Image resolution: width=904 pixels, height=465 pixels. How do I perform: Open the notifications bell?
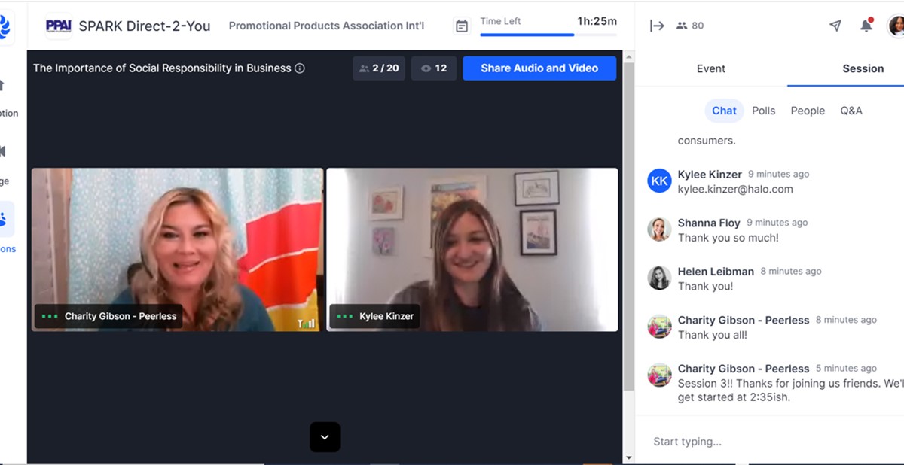[x=866, y=26]
